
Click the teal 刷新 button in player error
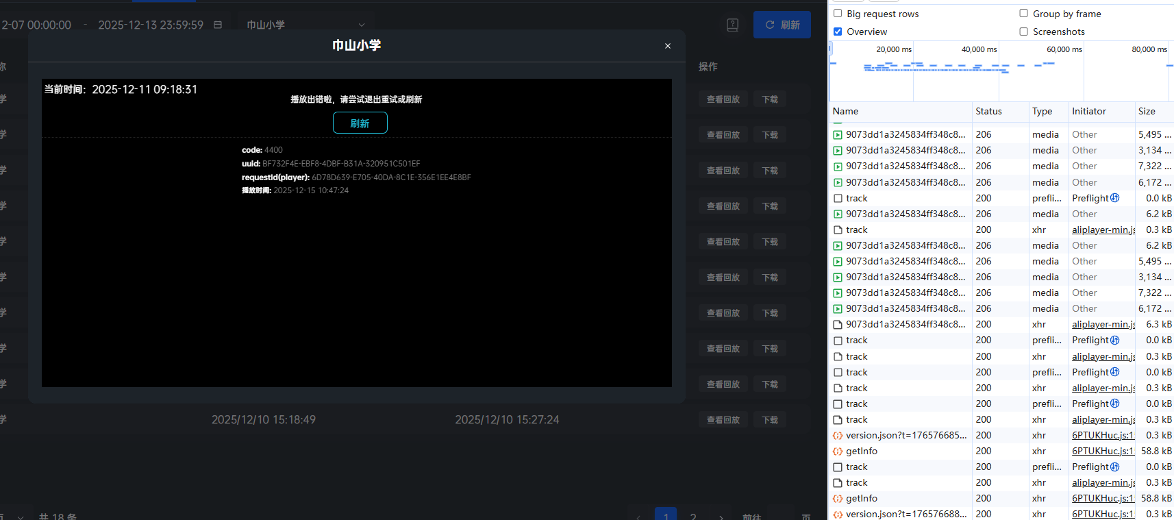pyautogui.click(x=360, y=123)
